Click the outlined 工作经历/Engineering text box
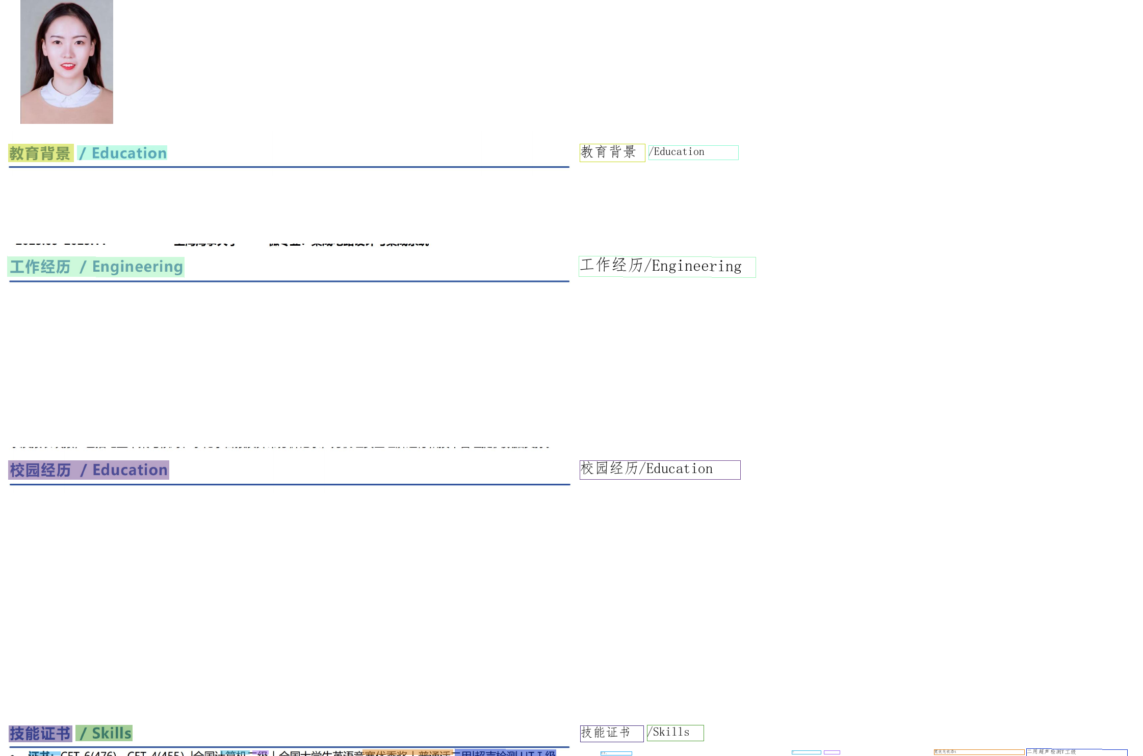1143x756 pixels. (x=666, y=267)
